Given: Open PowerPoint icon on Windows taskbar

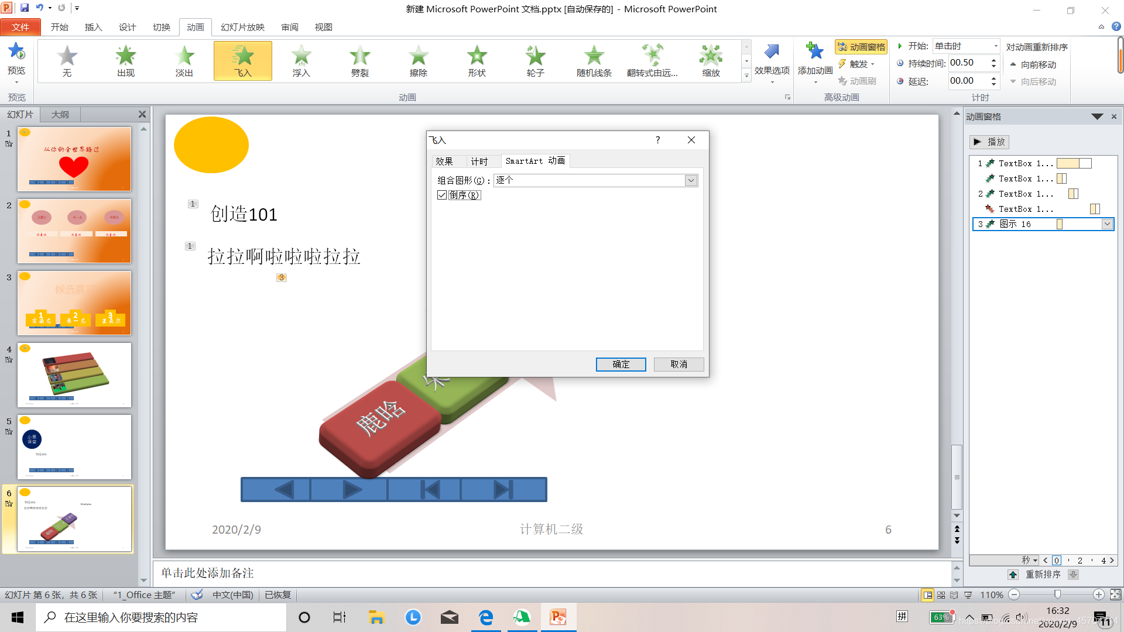Looking at the screenshot, I should point(558,617).
